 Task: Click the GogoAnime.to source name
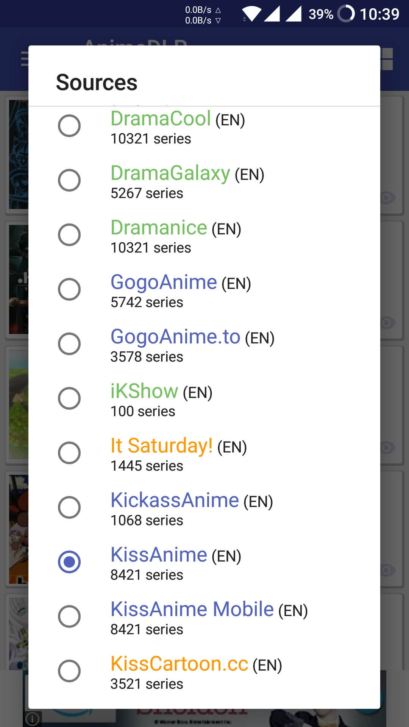click(x=175, y=337)
